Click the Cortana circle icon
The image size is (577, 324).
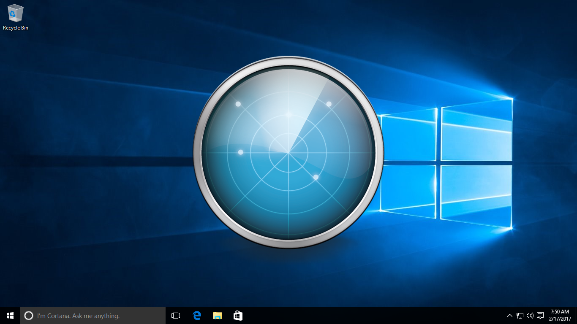point(29,316)
